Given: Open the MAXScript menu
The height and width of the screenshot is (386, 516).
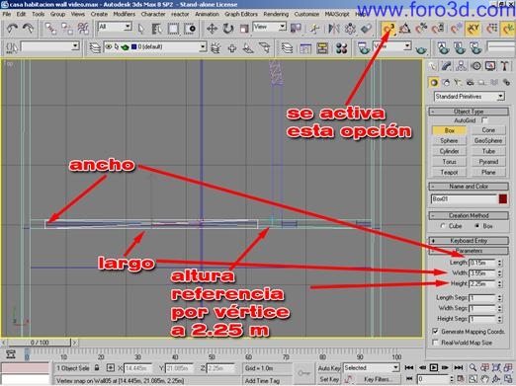Looking at the screenshot, I should 337,14.
